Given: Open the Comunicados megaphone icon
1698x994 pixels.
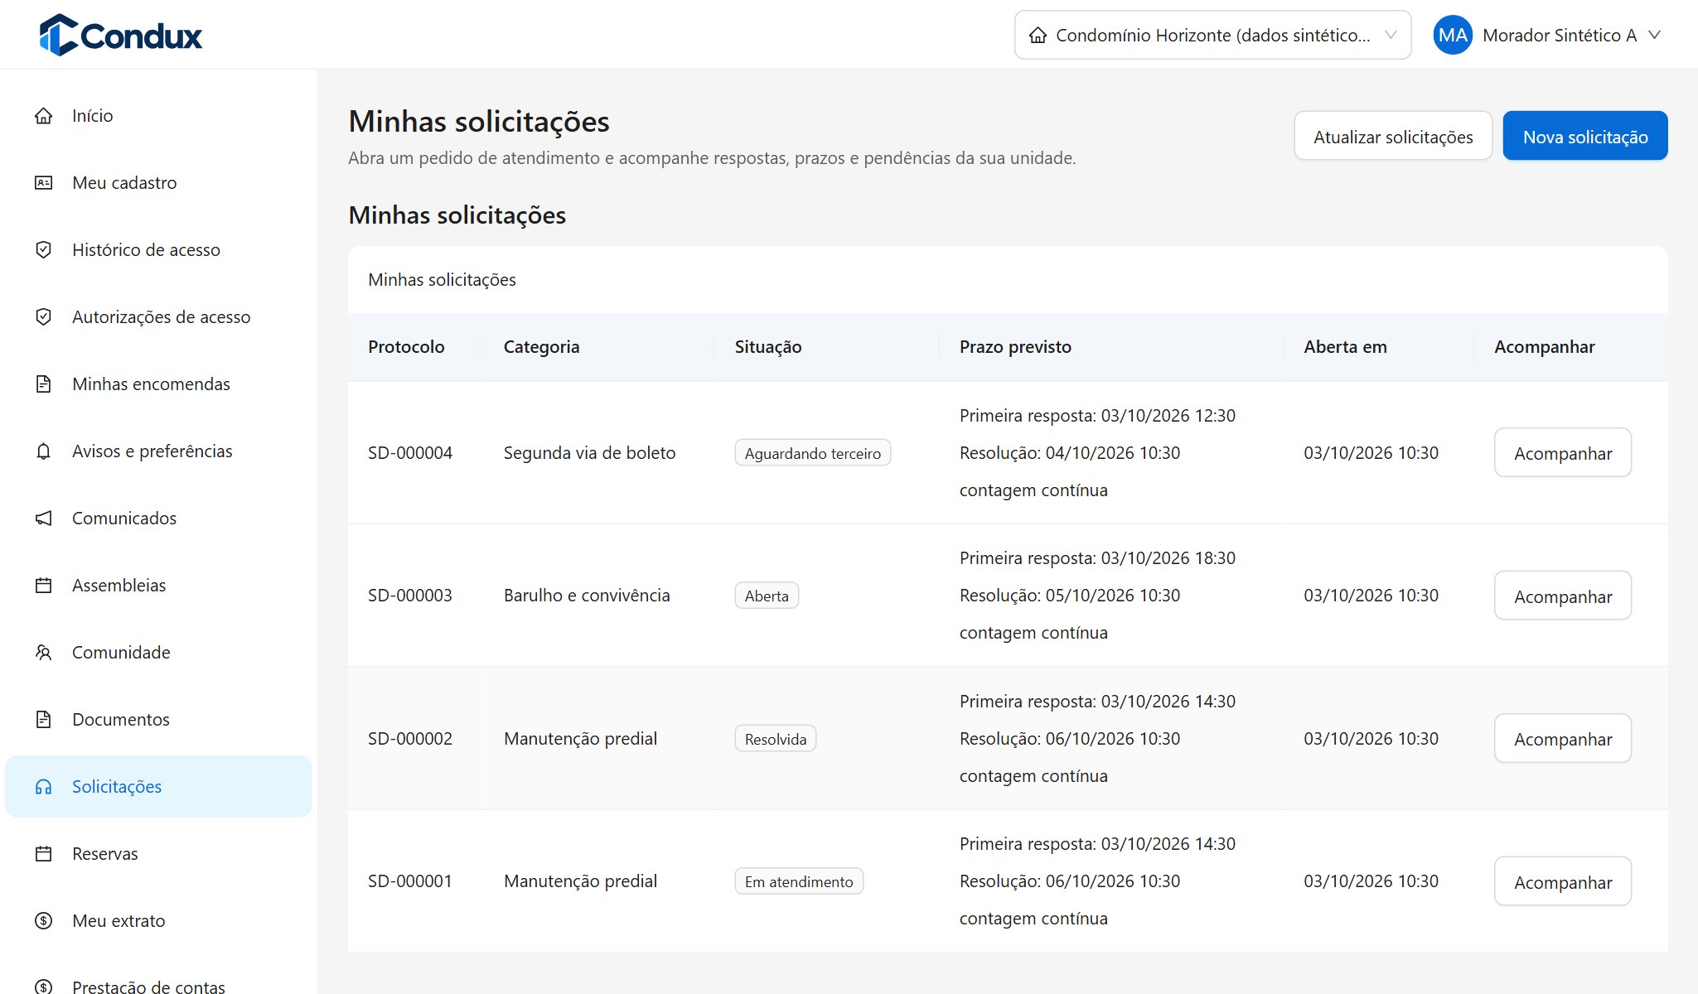Looking at the screenshot, I should (x=44, y=519).
